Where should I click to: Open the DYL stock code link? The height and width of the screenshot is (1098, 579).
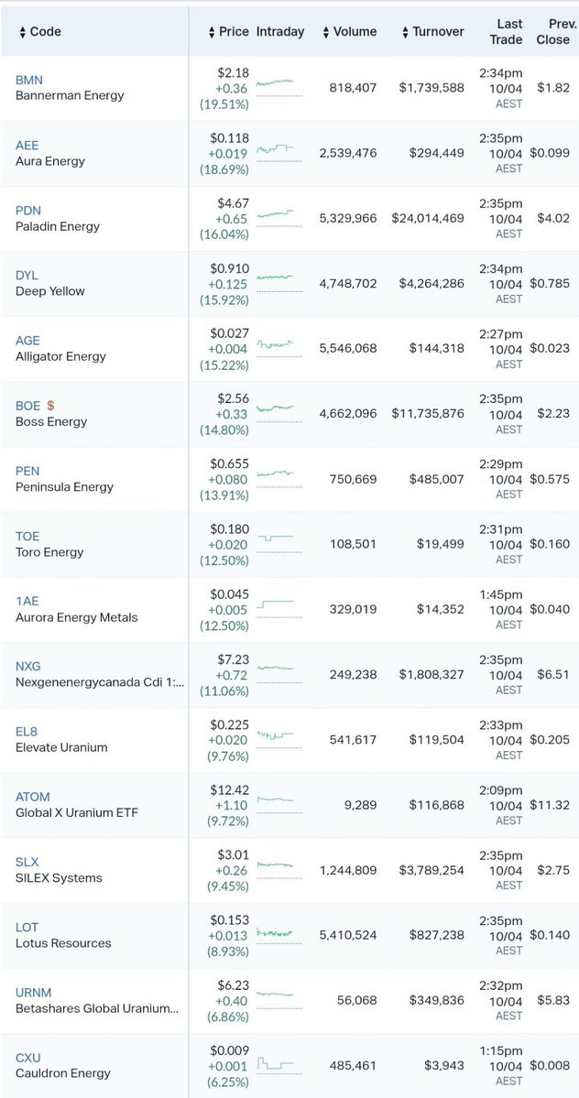27,276
